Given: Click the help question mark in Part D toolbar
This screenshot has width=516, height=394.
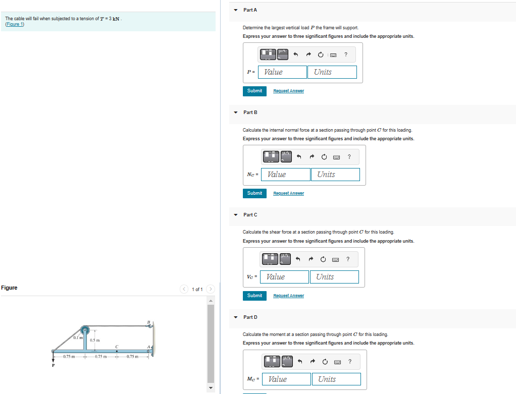Looking at the screenshot, I should pos(349,361).
